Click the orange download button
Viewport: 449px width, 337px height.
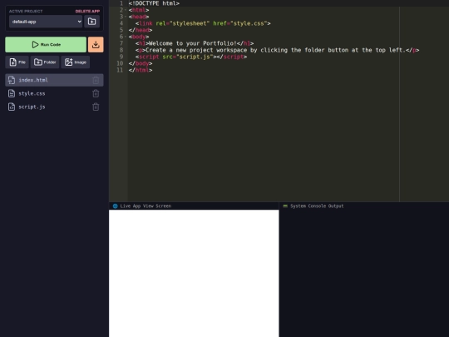coord(96,44)
